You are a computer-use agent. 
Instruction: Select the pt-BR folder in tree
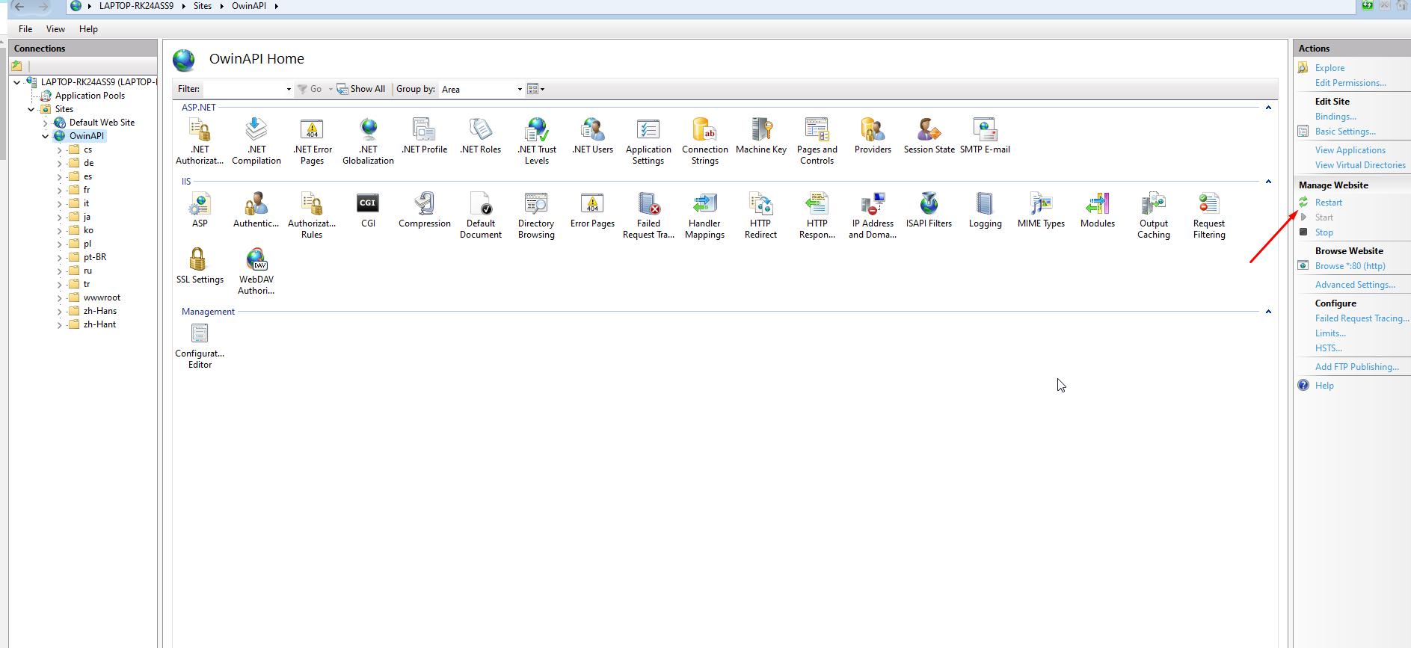(95, 257)
